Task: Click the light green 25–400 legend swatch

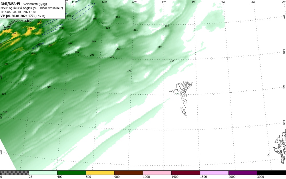Action: pyautogui.click(x=43, y=173)
